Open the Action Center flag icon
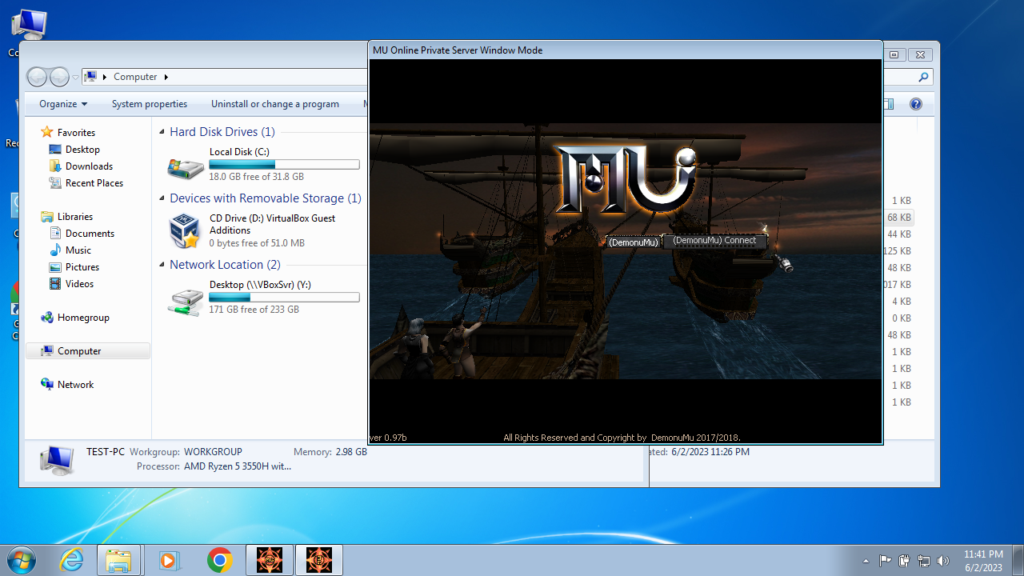The image size is (1024, 576). point(886,561)
